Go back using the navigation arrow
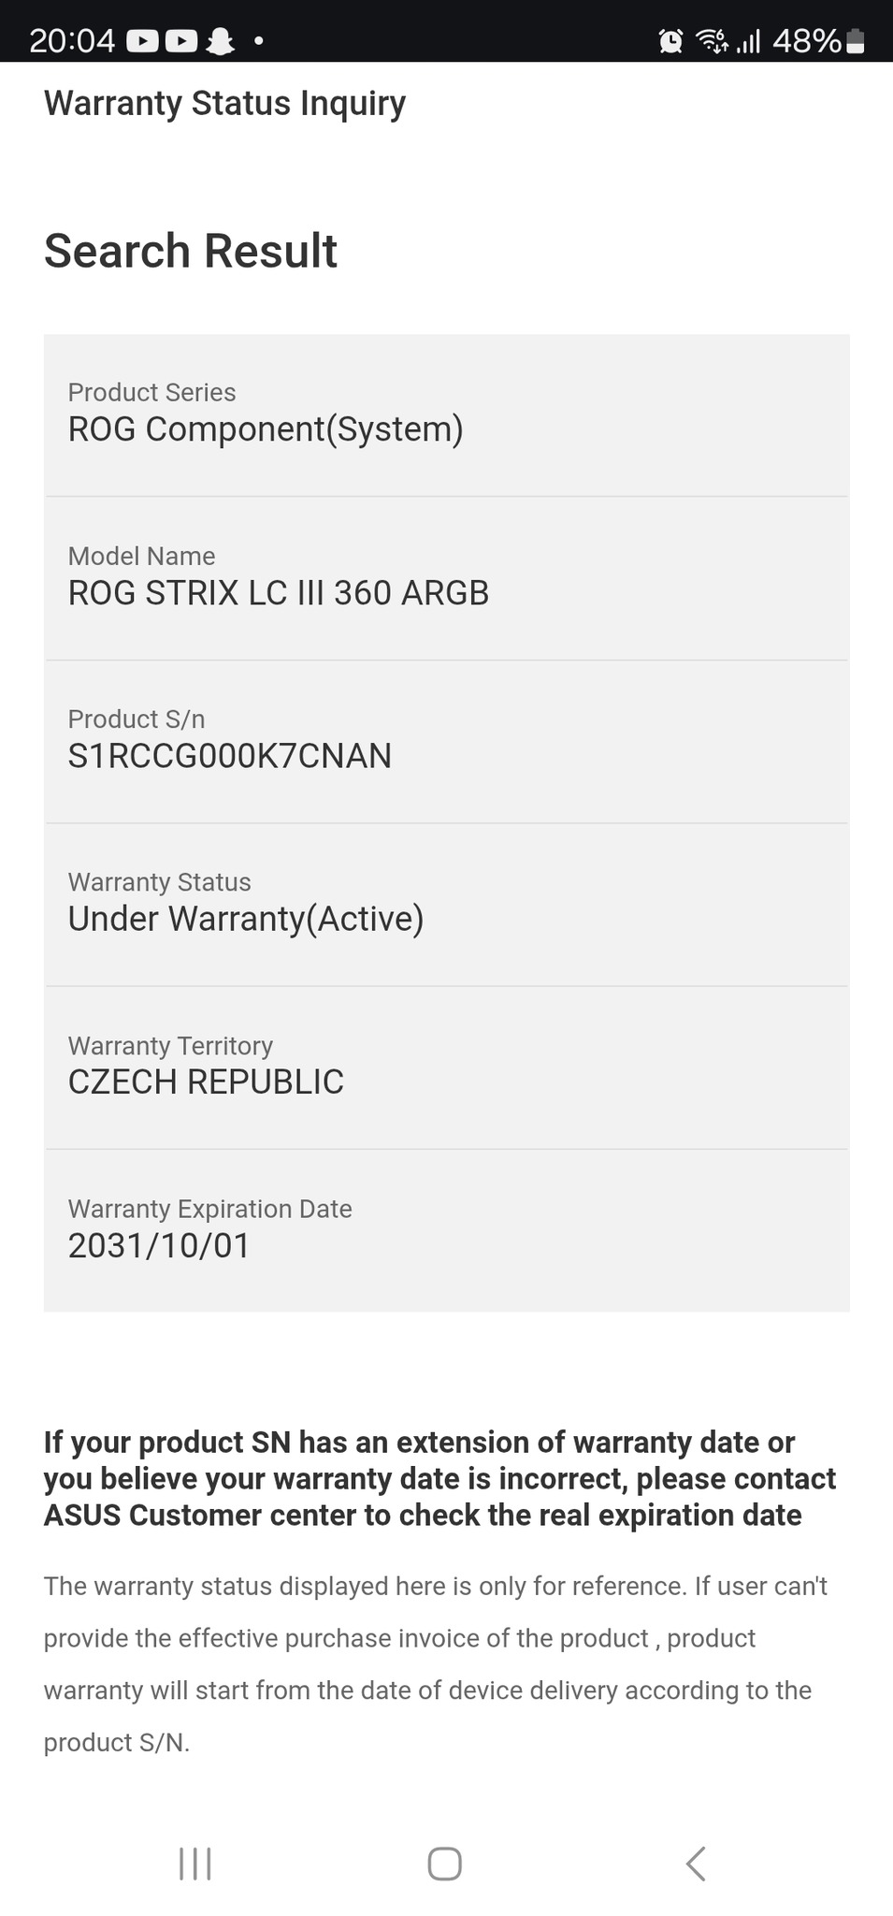Image resolution: width=893 pixels, height=1916 pixels. [x=696, y=1864]
